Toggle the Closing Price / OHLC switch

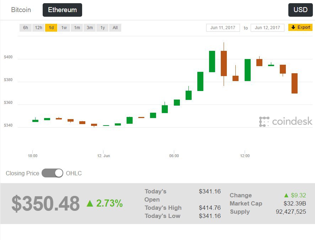coord(52,173)
